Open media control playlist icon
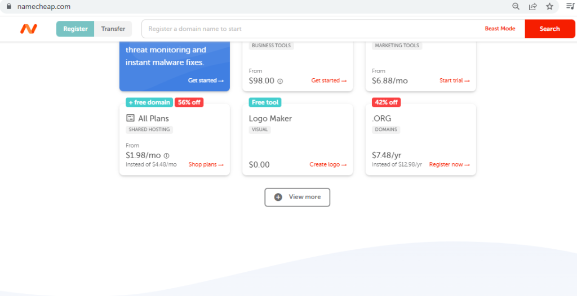Image resolution: width=577 pixels, height=296 pixels. [570, 6]
